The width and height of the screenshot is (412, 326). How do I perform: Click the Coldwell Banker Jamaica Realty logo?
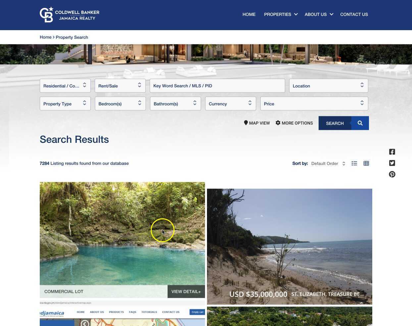70,15
